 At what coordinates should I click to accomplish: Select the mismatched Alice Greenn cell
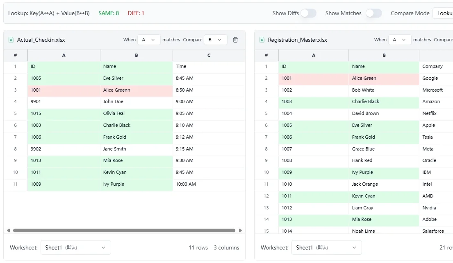(135, 90)
